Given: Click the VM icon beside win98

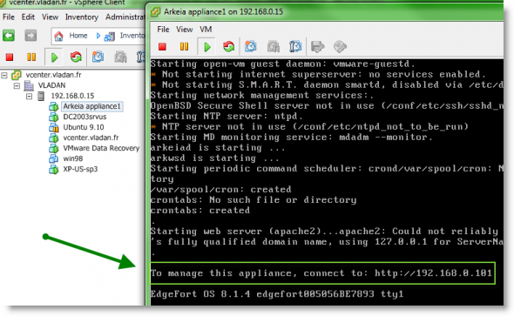Looking at the screenshot, I should pos(53,158).
